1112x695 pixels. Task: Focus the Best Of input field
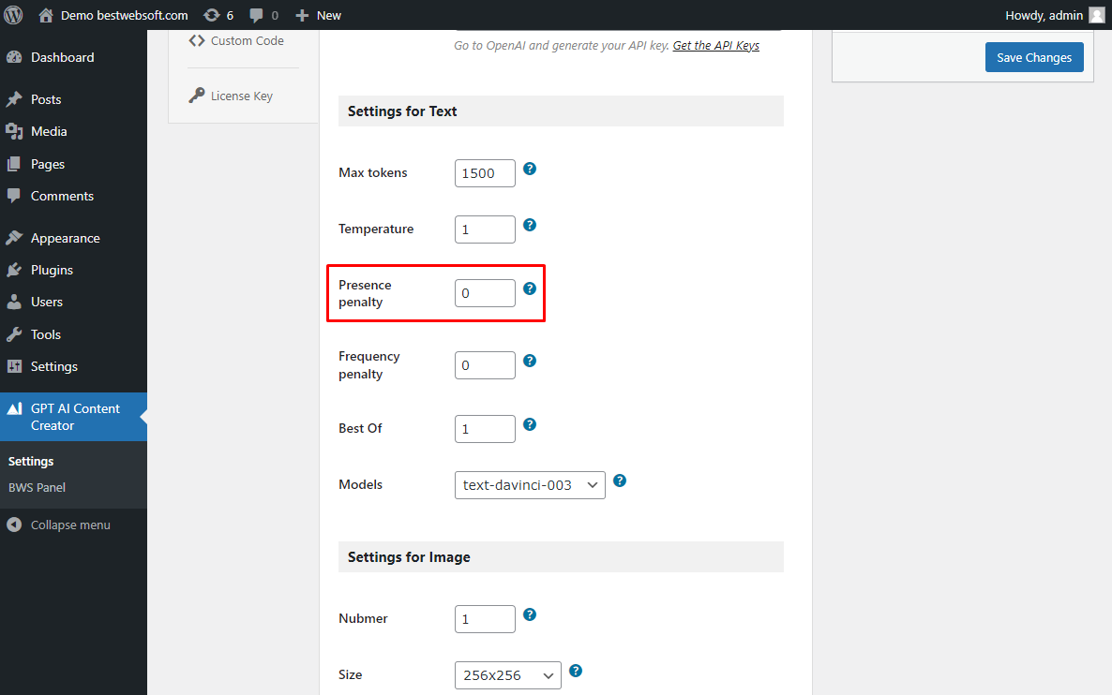pyautogui.click(x=485, y=429)
